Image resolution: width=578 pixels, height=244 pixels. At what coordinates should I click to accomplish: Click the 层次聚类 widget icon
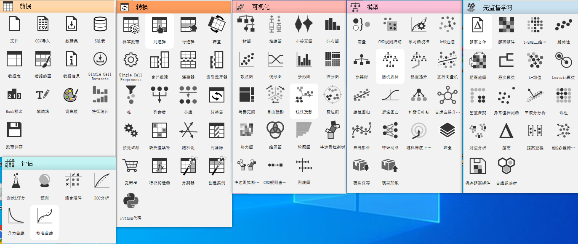(x=506, y=60)
